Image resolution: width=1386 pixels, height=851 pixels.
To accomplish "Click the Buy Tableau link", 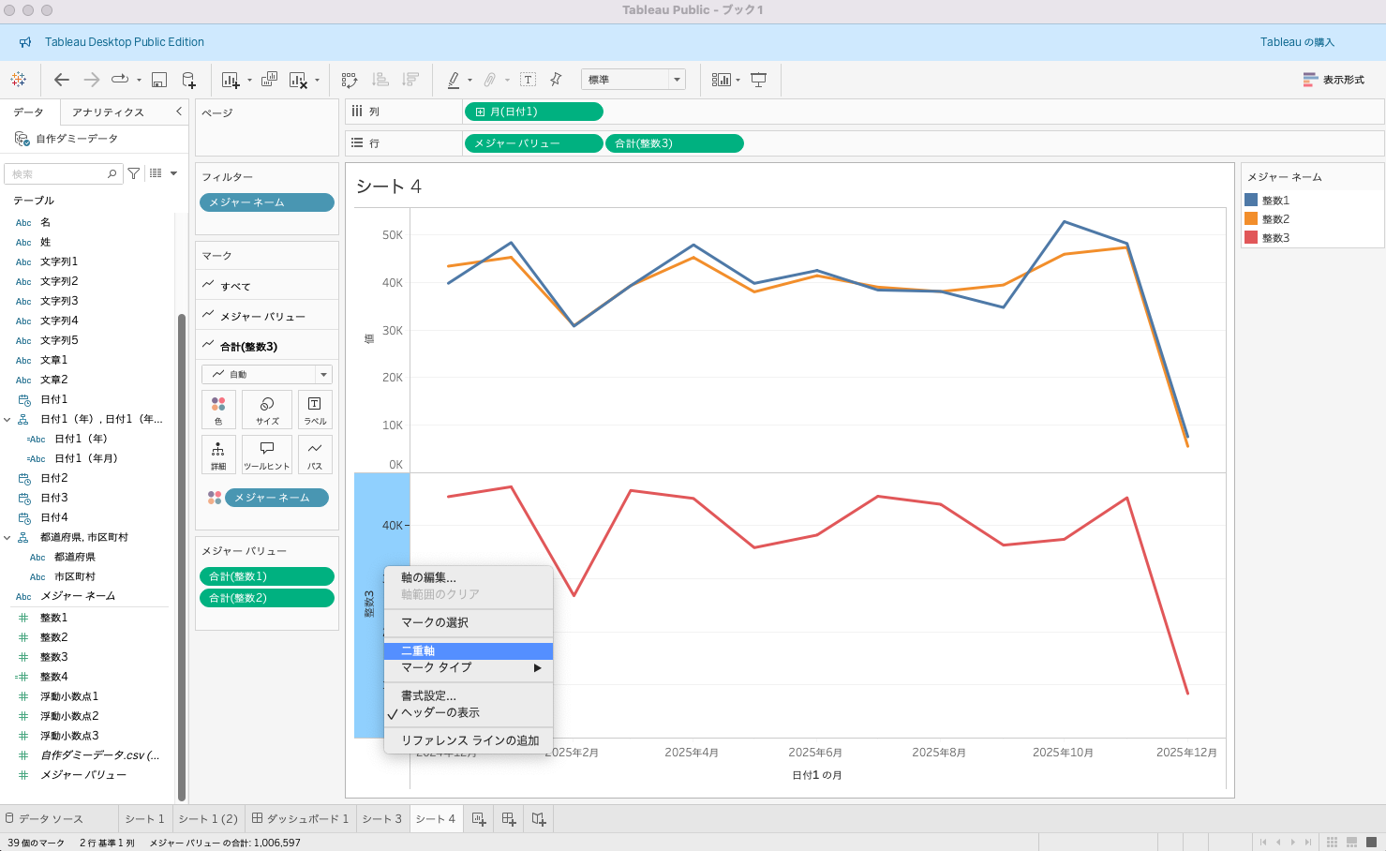I will click(x=1297, y=42).
